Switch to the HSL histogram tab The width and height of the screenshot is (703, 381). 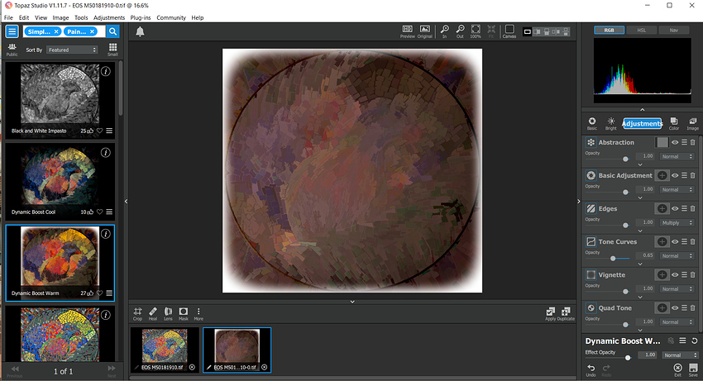[640, 30]
